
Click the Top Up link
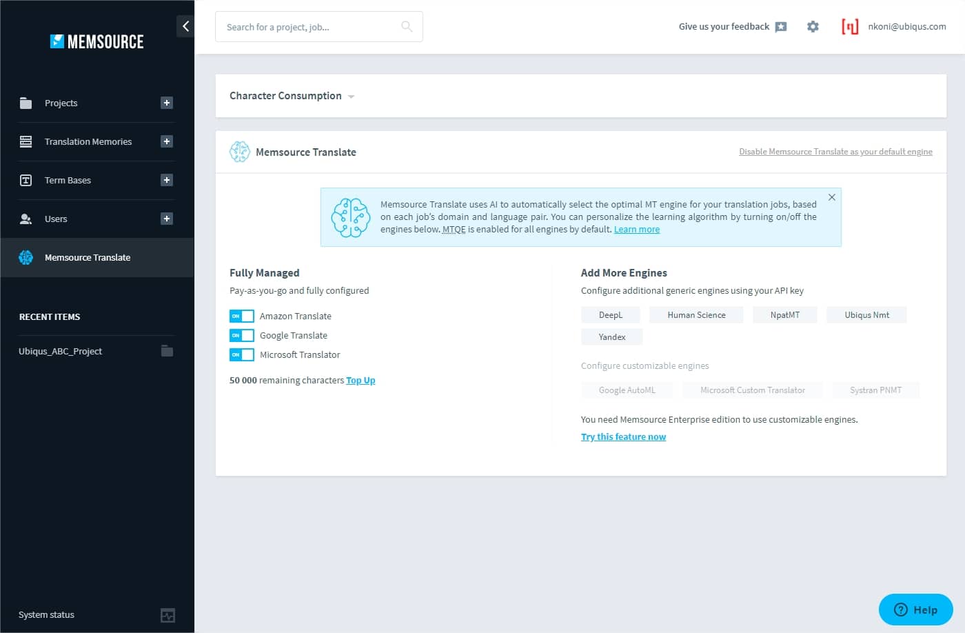click(360, 380)
